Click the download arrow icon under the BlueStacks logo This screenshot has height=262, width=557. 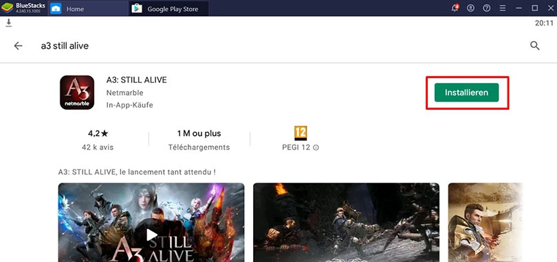[x=9, y=23]
